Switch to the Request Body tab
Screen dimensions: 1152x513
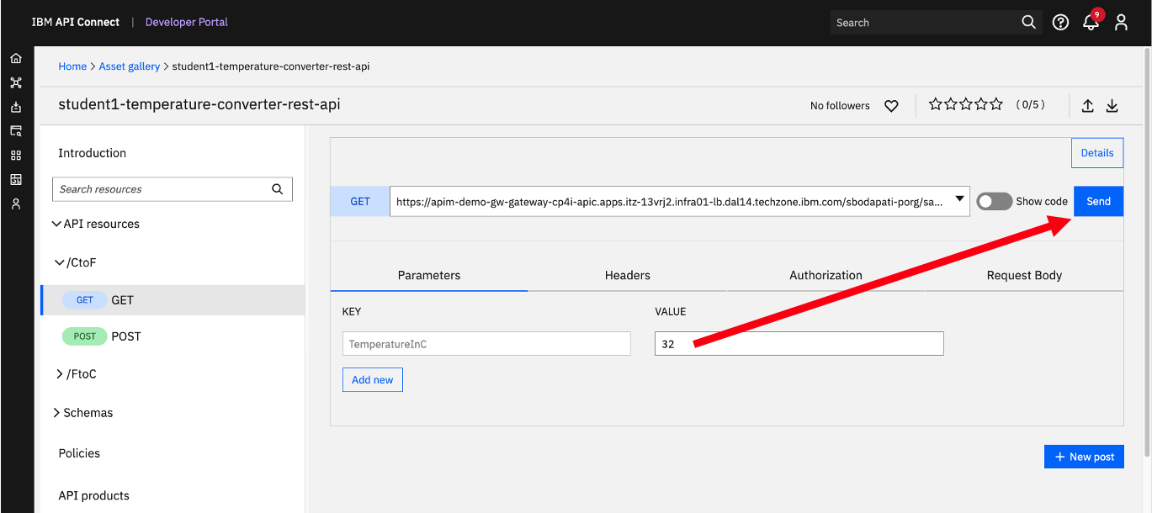1024,275
